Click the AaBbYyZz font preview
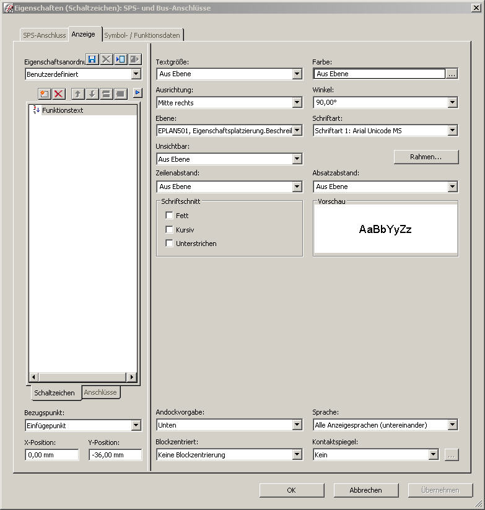 (385, 229)
